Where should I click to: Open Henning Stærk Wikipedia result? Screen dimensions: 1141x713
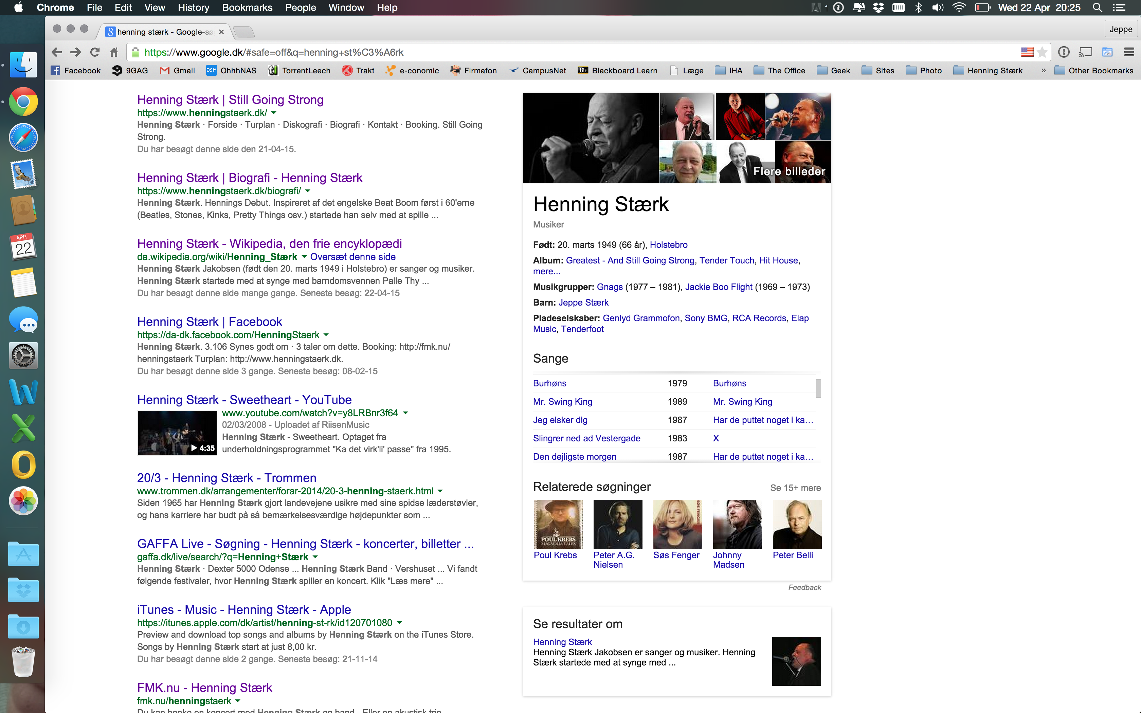tap(269, 244)
